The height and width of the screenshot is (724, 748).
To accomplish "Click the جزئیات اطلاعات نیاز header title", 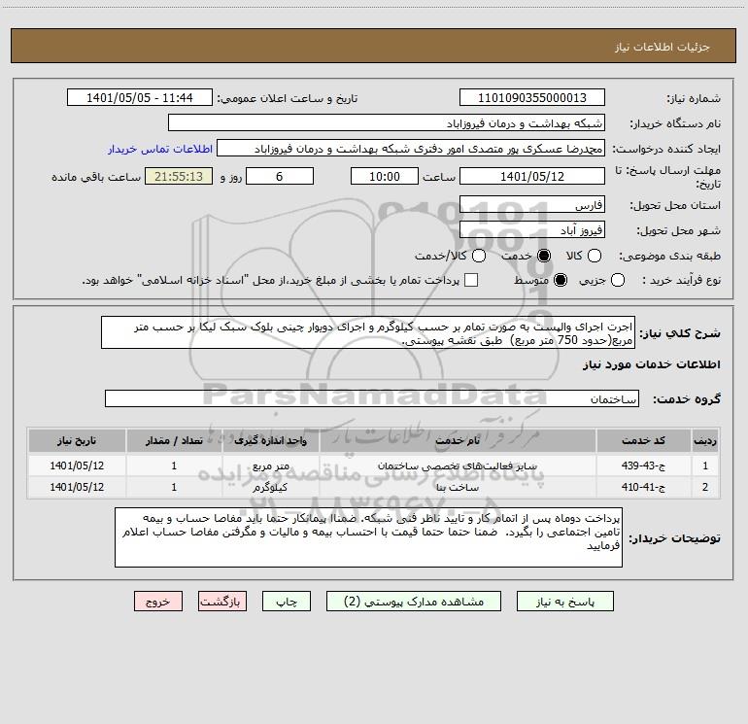I will 662,47.
